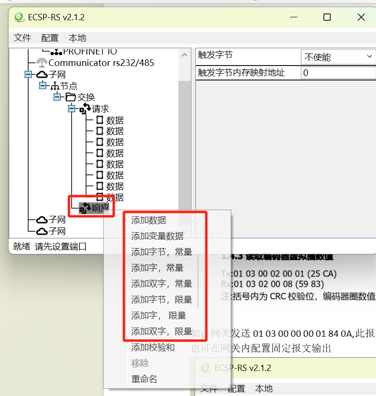Screen dimensions: 376x396
Task: Click the PROFINET IO network icon
Action: pos(56,53)
